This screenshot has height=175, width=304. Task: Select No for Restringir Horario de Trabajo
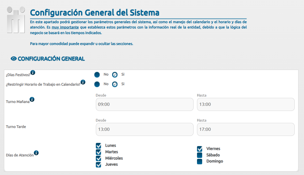point(97,84)
